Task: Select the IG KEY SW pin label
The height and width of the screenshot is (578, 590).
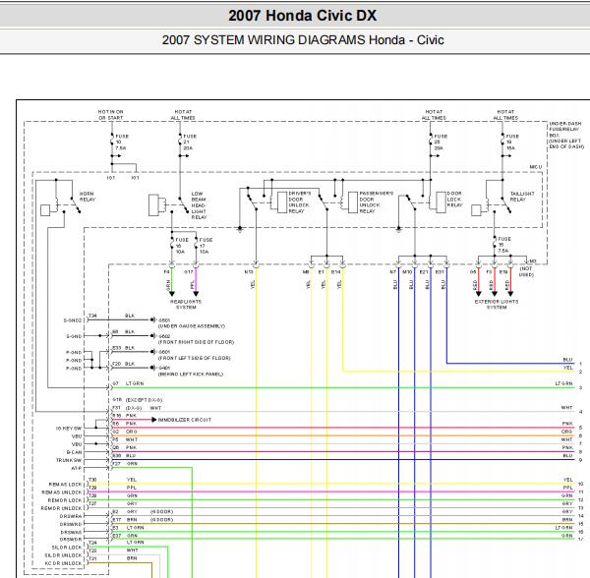Action: click(x=69, y=429)
